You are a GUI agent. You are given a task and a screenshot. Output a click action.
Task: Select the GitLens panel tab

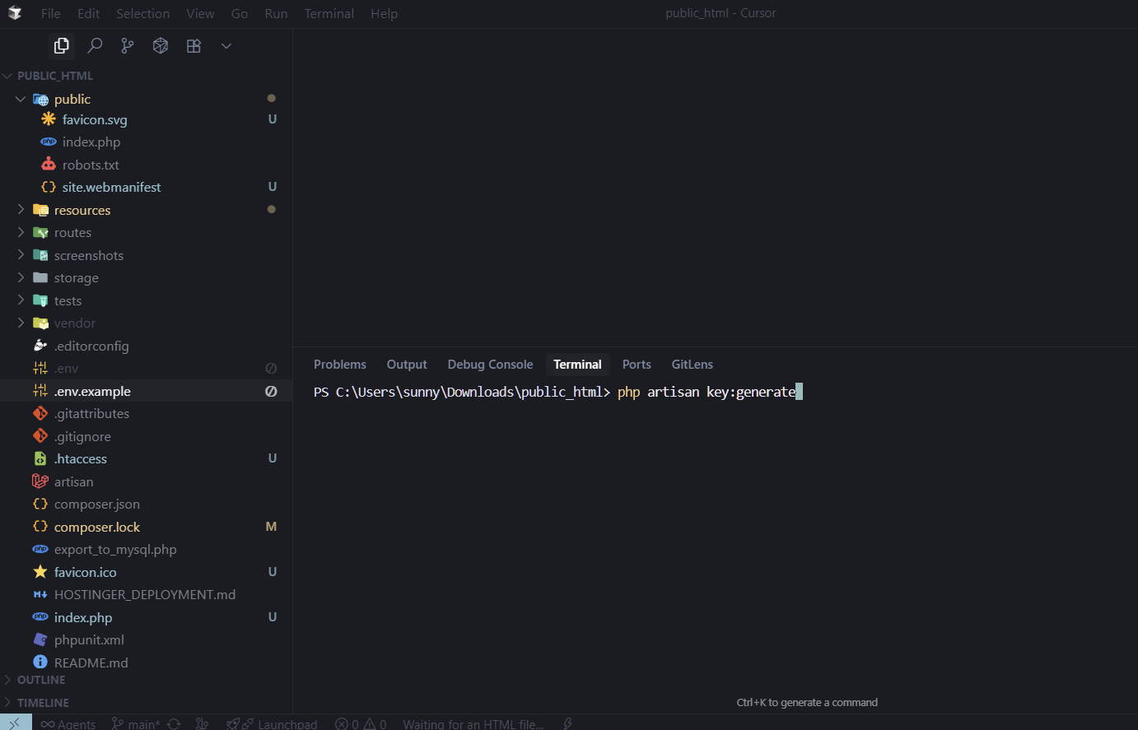(x=692, y=364)
